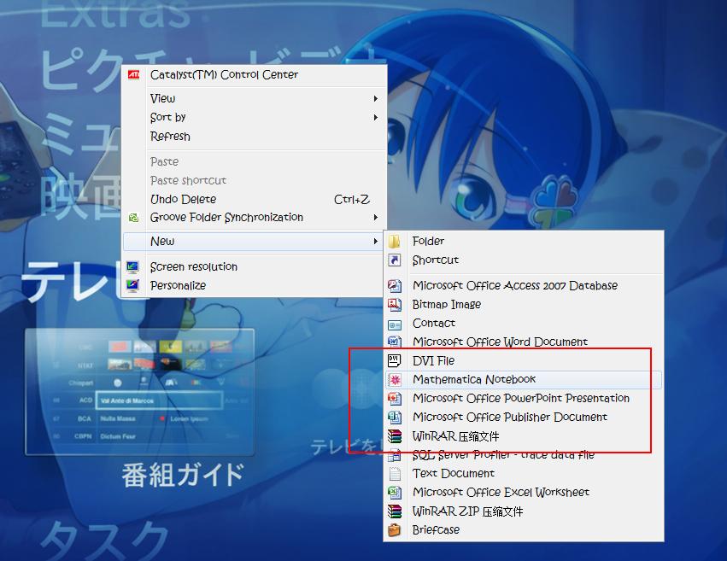The width and height of the screenshot is (727, 561).
Task: Open Screen resolution settings
Action: tap(254, 266)
